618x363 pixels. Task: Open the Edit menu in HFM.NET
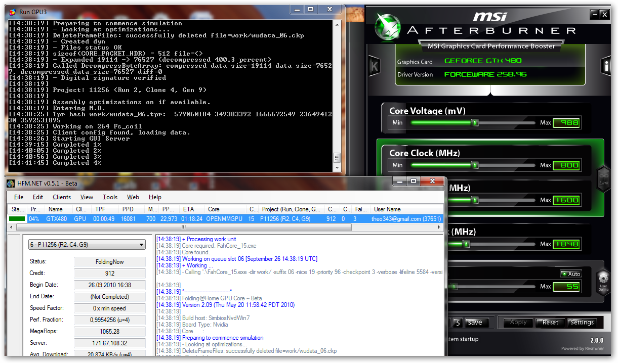pos(38,197)
